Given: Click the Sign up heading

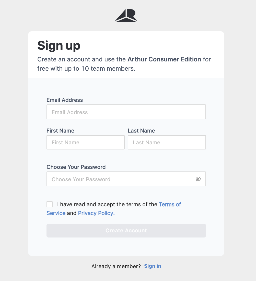Looking at the screenshot, I should point(59,46).
